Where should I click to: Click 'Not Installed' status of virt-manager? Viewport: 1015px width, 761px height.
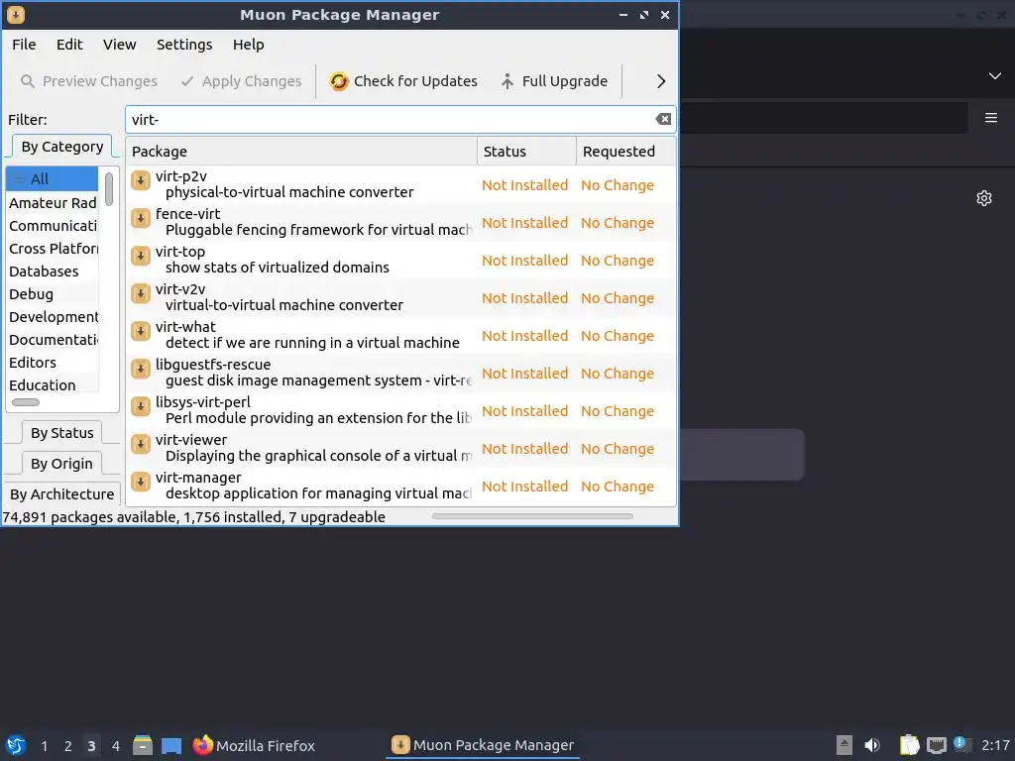coord(525,487)
